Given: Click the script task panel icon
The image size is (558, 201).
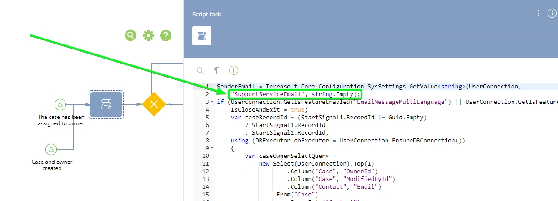Looking at the screenshot, I should tap(202, 36).
